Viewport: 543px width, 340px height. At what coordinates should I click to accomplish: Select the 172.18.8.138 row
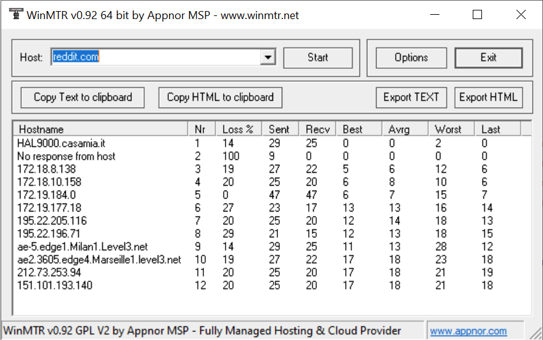coord(272,169)
